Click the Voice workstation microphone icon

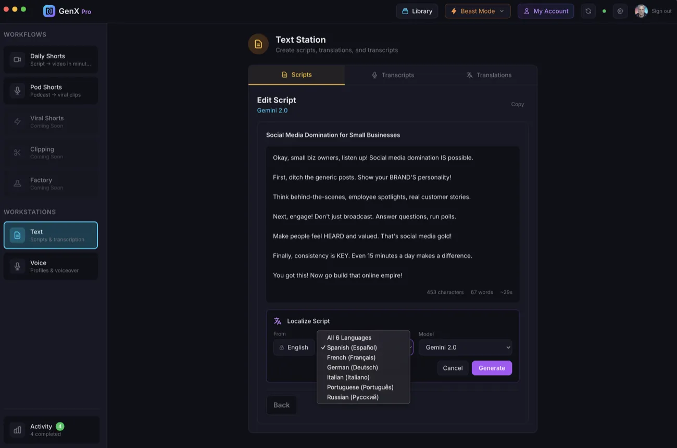pos(17,266)
